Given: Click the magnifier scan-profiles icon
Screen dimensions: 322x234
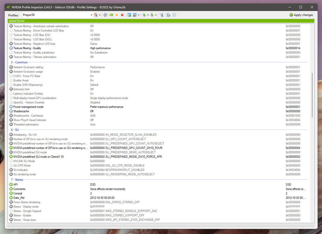Looking at the screenshot, I should [x=168, y=15].
